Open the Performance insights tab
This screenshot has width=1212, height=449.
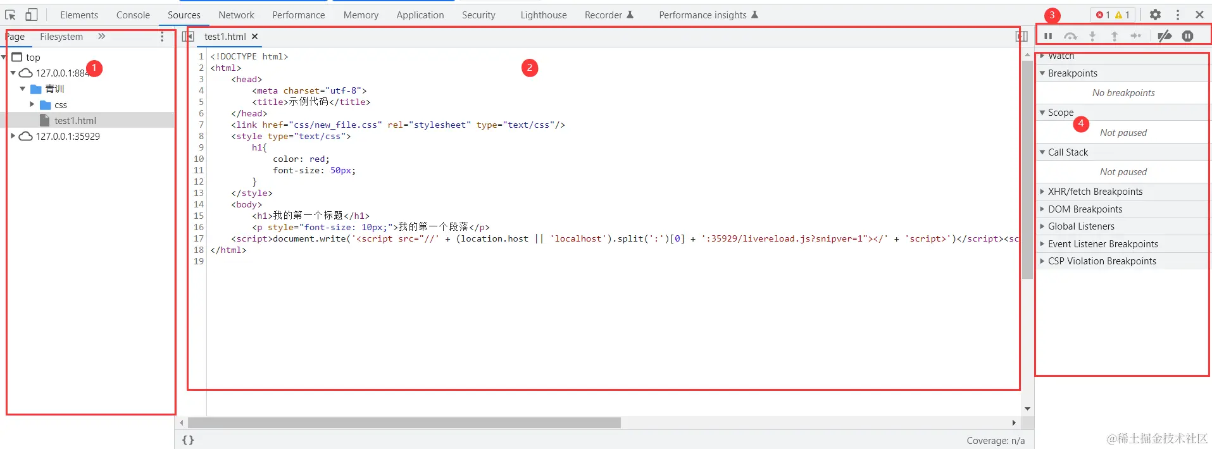click(x=708, y=15)
